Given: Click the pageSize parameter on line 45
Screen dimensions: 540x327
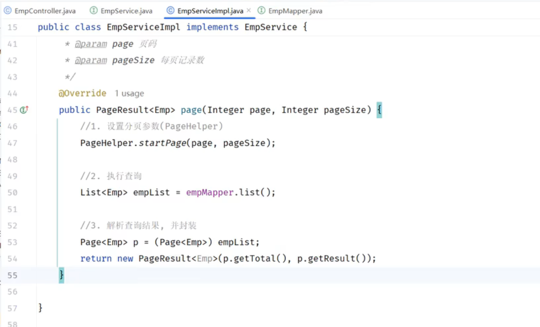Looking at the screenshot, I should [x=345, y=110].
